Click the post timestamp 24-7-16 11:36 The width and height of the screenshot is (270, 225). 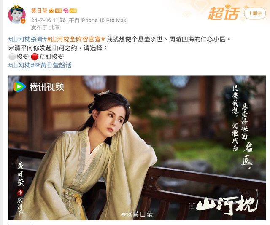point(49,20)
